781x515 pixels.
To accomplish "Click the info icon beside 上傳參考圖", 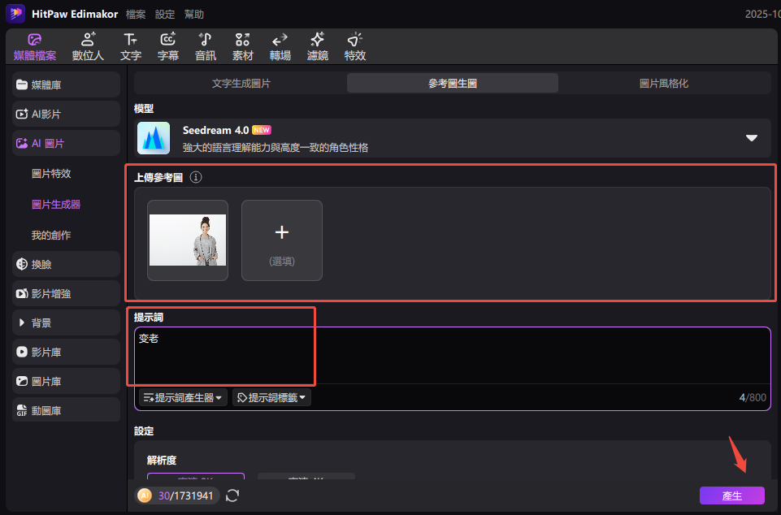I will pos(195,177).
